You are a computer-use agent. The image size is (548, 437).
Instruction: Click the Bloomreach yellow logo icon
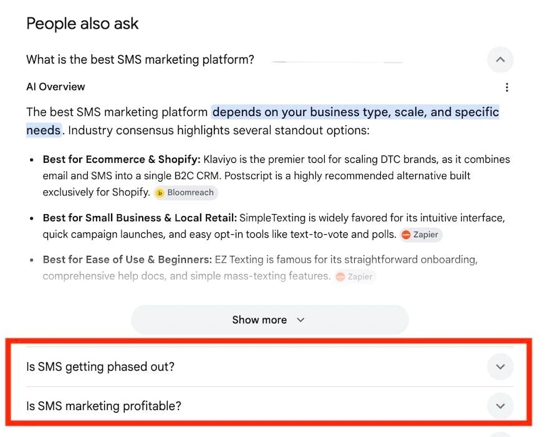[160, 193]
